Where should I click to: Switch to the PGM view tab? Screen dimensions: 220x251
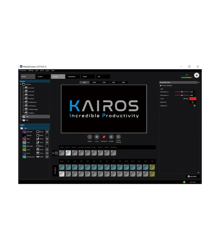click(94, 83)
